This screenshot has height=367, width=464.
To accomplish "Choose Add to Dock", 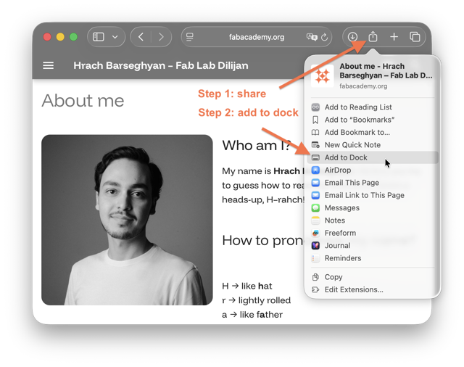I will click(x=373, y=157).
